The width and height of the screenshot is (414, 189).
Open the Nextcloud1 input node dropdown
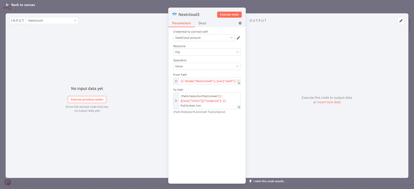(52, 21)
